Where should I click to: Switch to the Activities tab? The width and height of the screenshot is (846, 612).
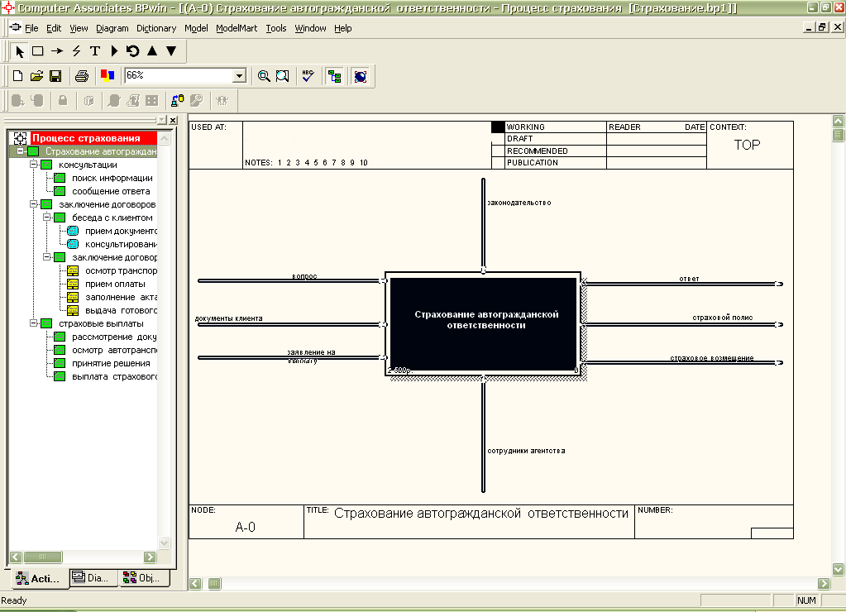coord(38,579)
